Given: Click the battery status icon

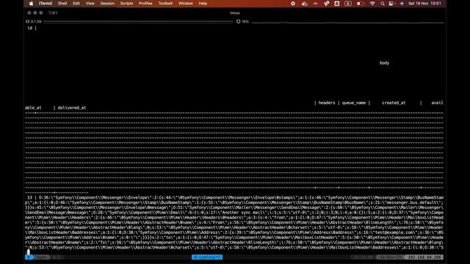Looking at the screenshot, I should pos(361,4).
